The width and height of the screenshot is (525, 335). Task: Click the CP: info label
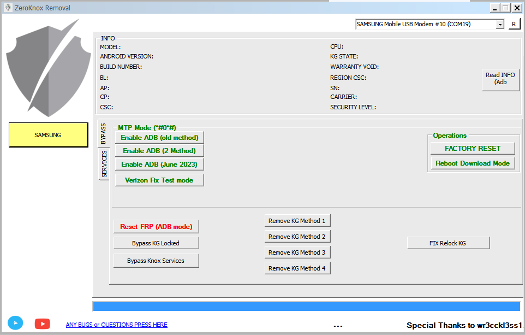(x=104, y=97)
